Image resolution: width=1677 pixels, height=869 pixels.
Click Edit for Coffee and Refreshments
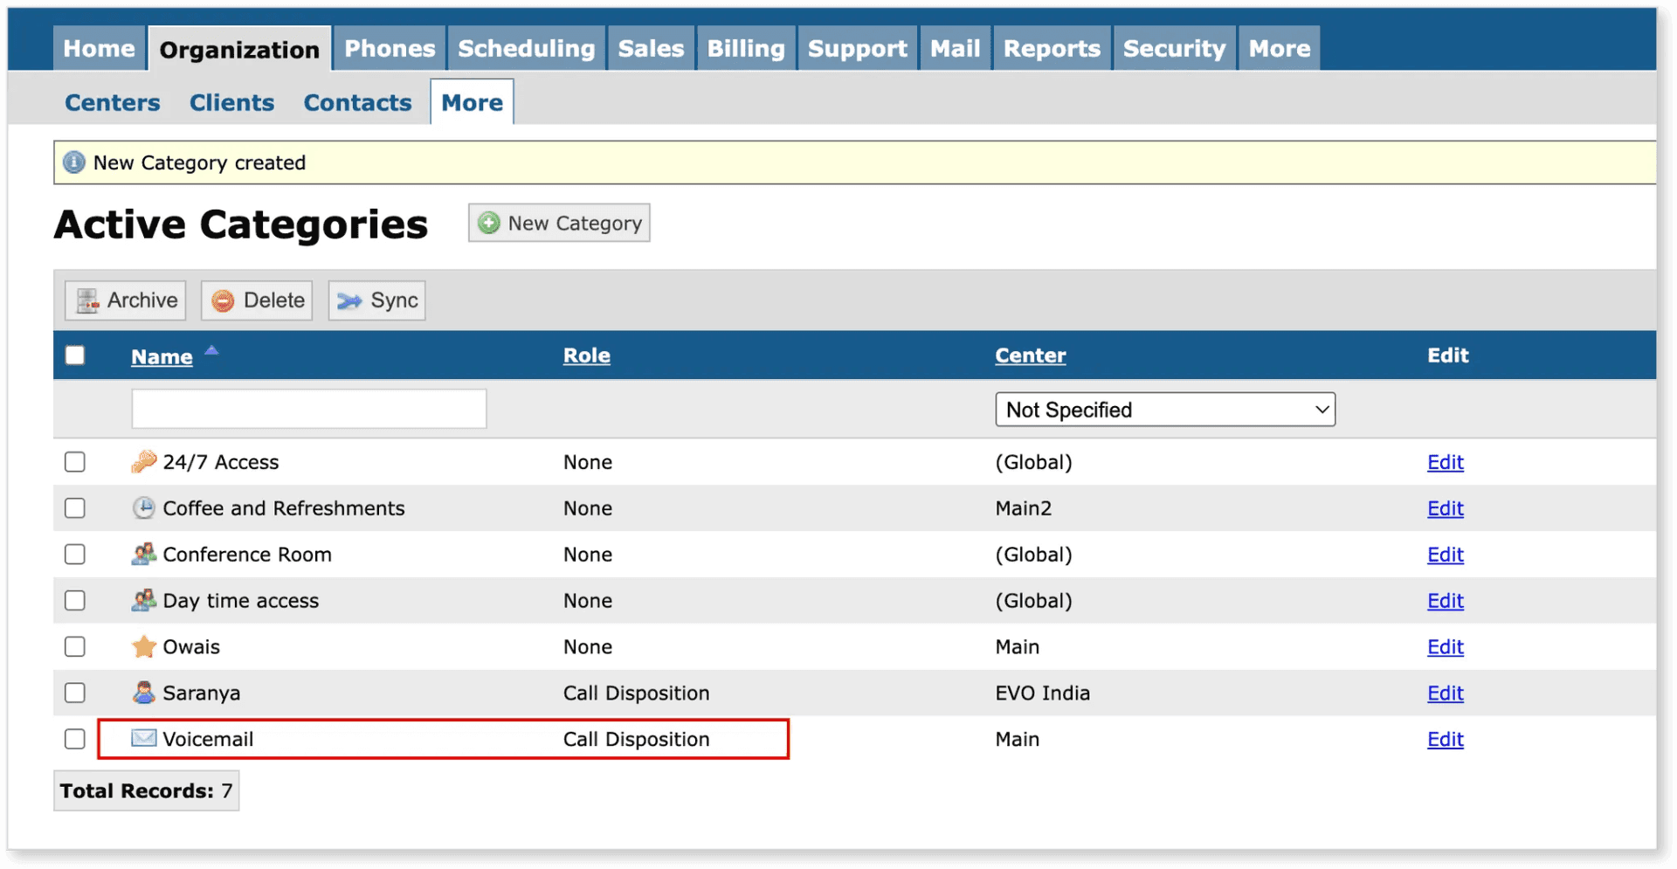1445,508
